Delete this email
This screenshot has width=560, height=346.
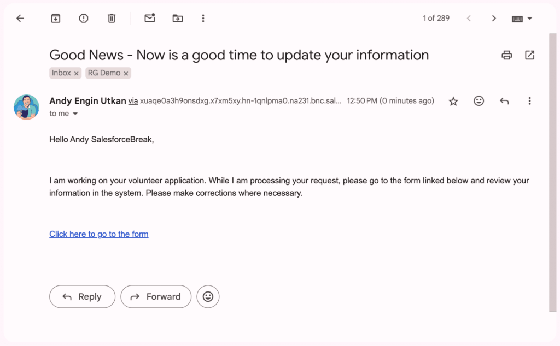point(112,18)
